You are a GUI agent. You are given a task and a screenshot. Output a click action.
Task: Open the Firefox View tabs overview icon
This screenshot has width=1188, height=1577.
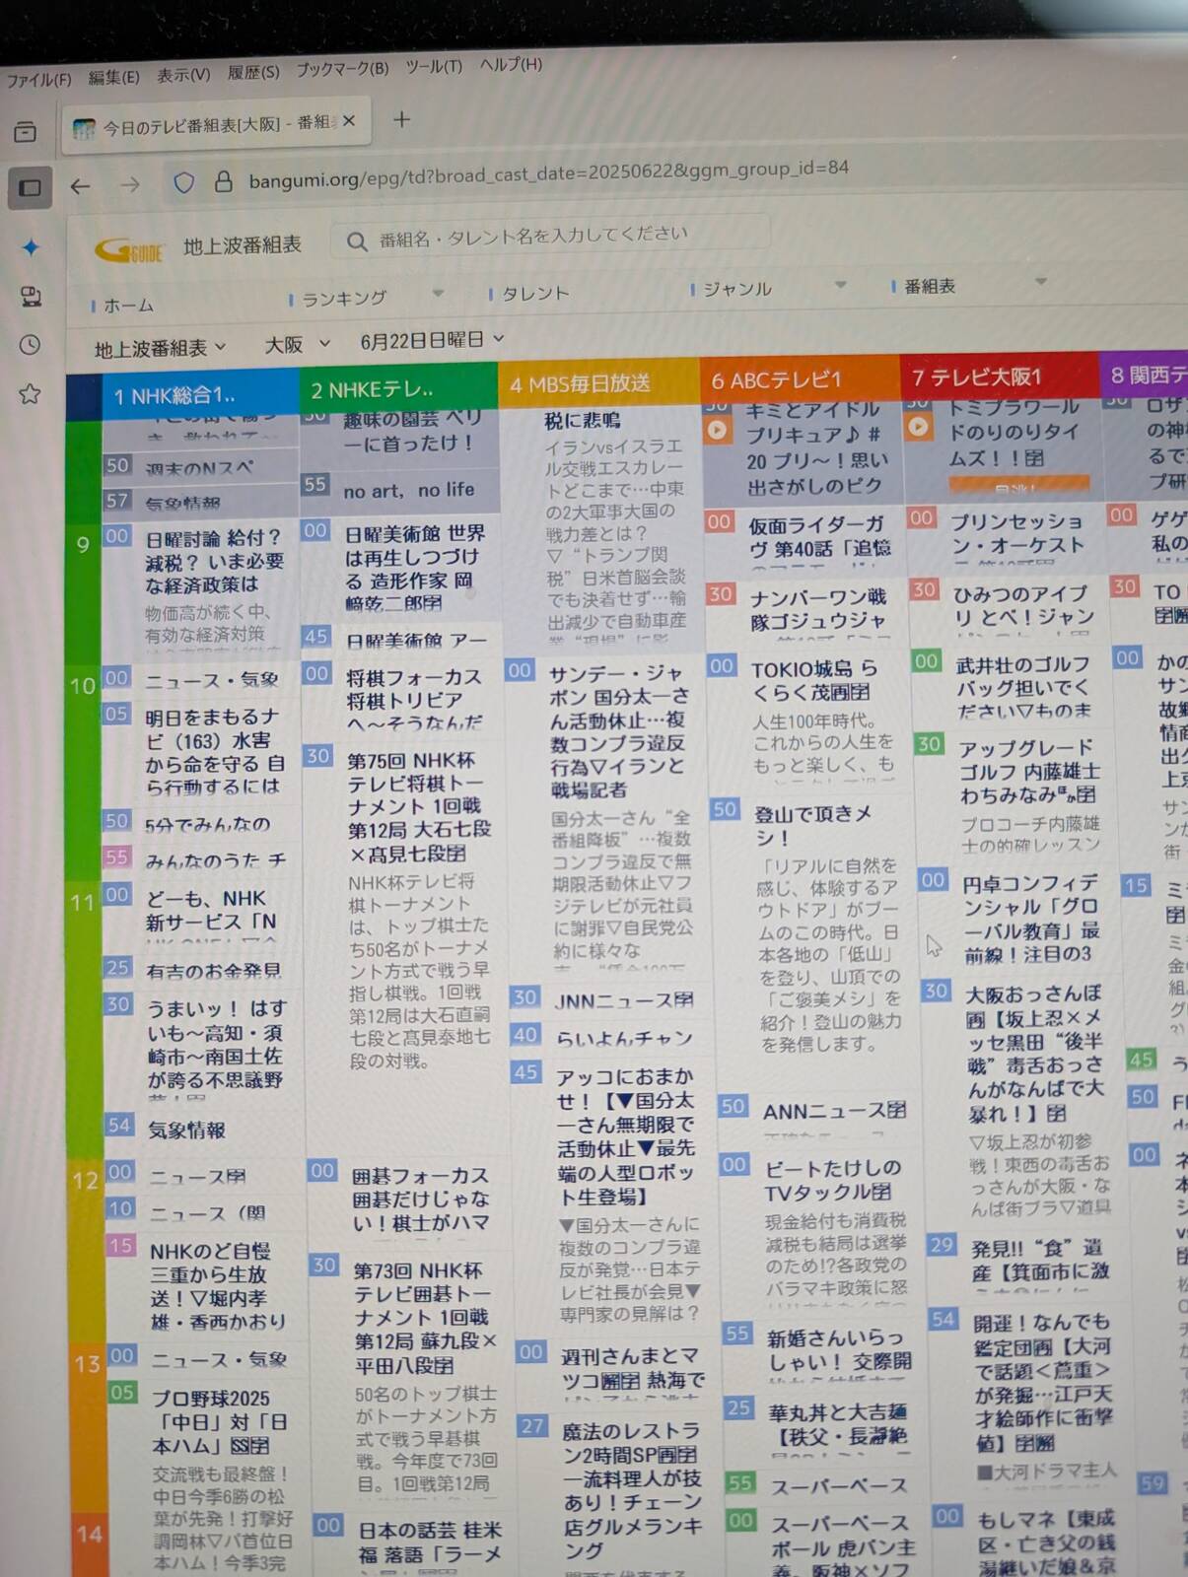(x=26, y=132)
